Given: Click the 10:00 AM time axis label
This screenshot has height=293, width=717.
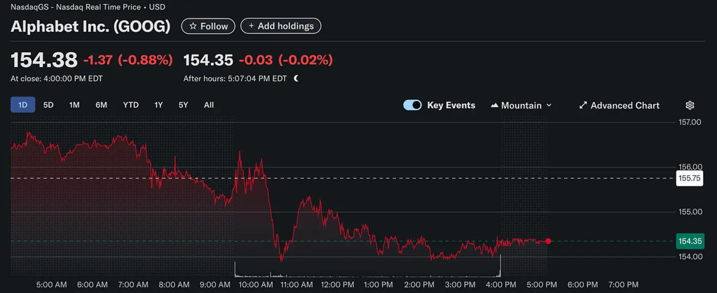Looking at the screenshot, I should click(x=256, y=284).
